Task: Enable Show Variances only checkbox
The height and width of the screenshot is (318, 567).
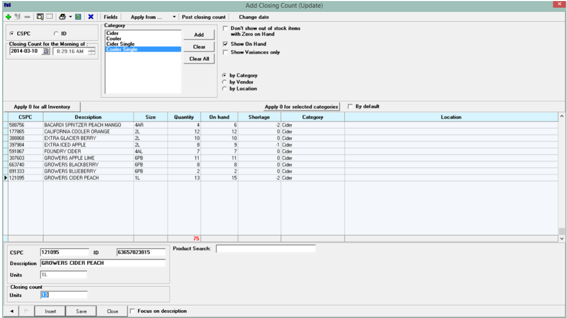Action: pos(225,52)
